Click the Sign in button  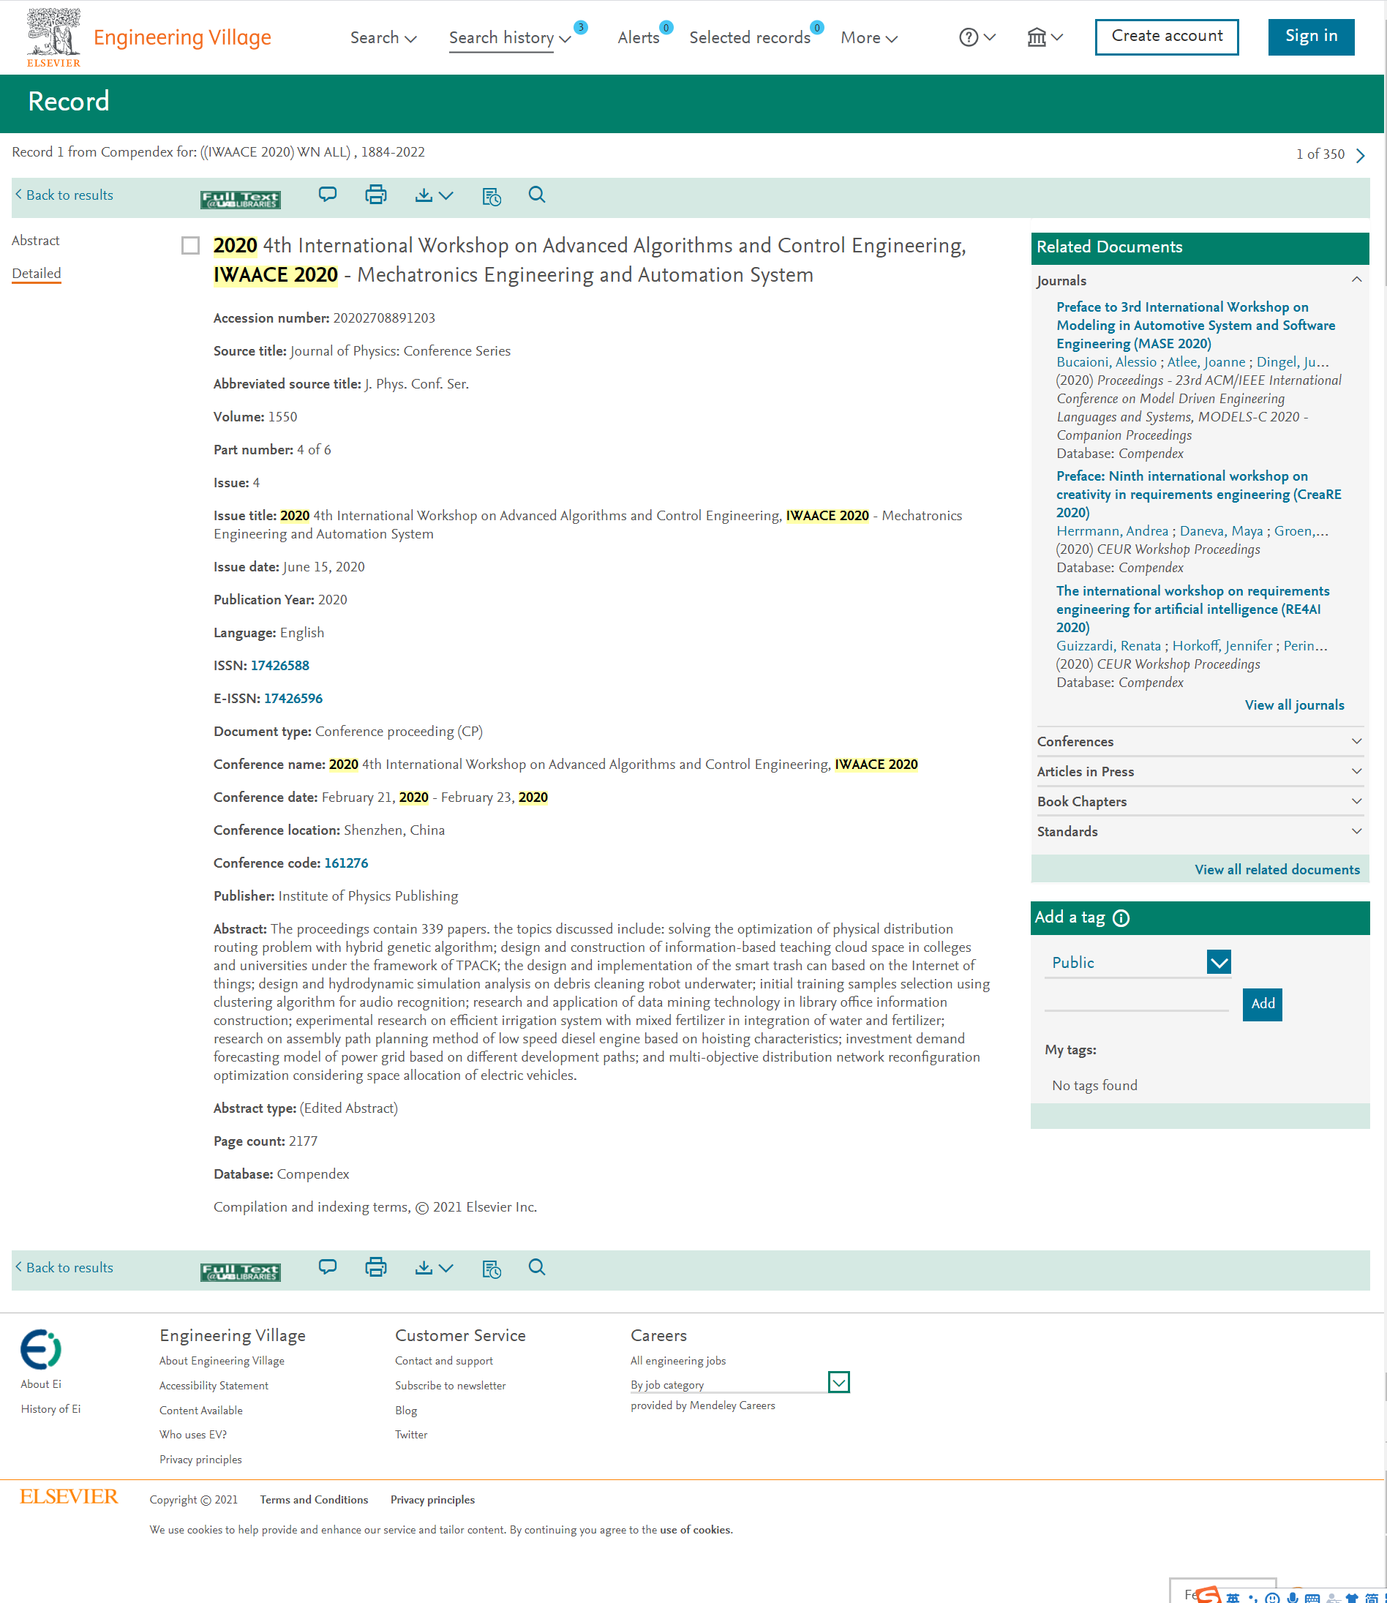click(x=1310, y=37)
